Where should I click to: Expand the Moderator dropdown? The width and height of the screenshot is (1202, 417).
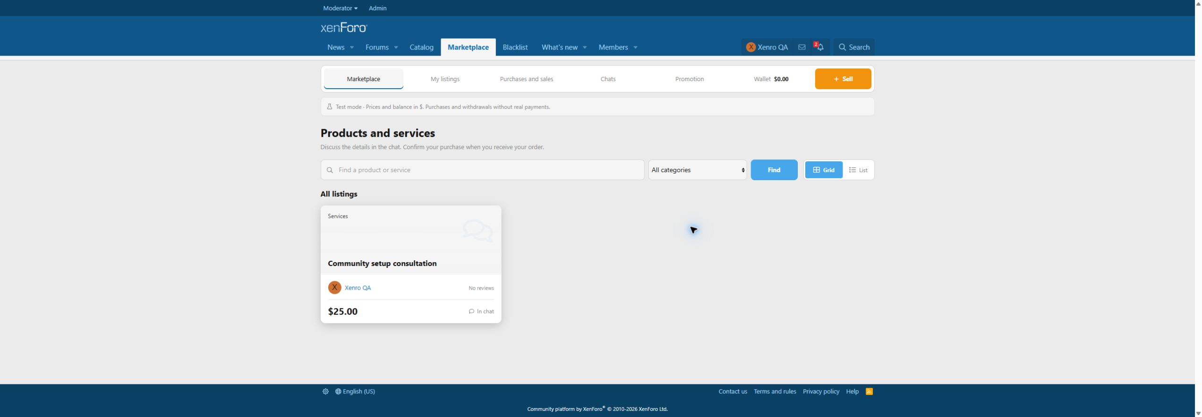(340, 8)
